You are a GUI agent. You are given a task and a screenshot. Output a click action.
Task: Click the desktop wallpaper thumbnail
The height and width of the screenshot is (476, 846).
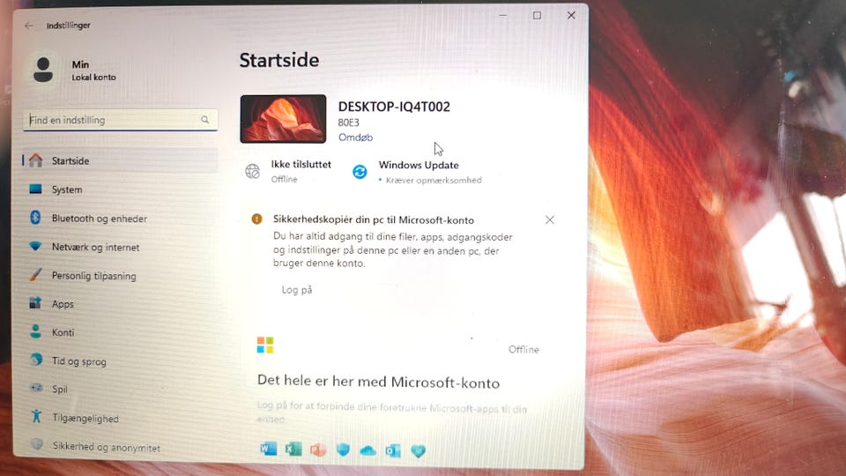pos(283,119)
